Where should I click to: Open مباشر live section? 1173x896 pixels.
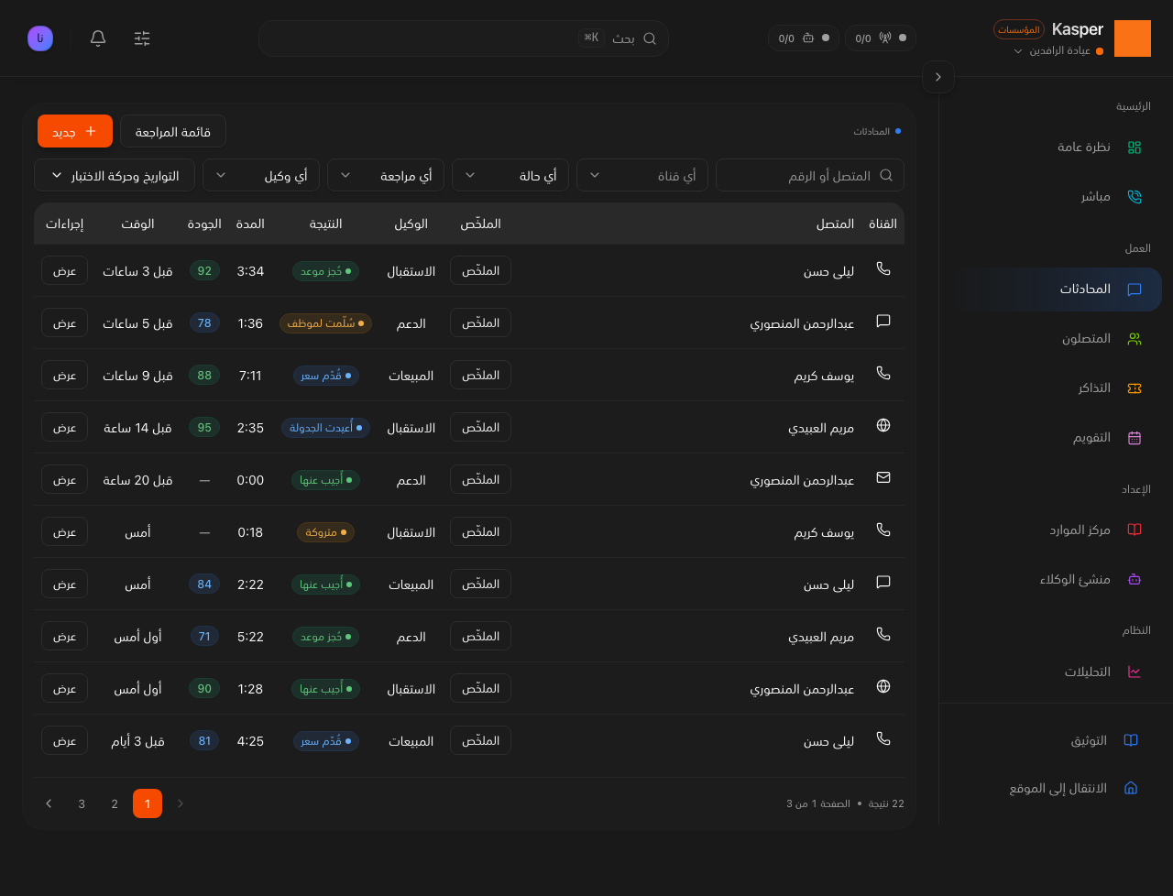(x=1054, y=197)
